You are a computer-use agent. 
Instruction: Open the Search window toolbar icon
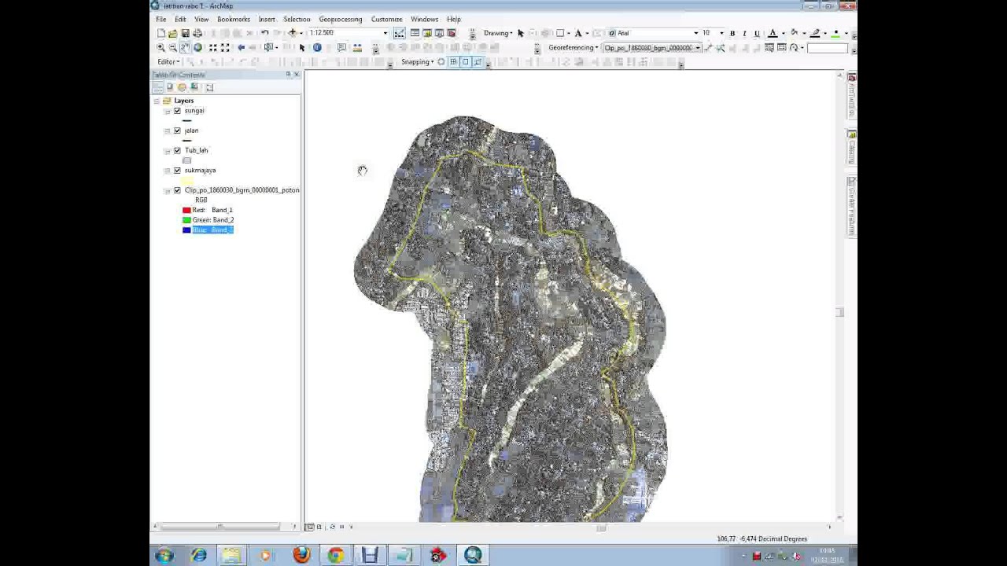(439, 33)
